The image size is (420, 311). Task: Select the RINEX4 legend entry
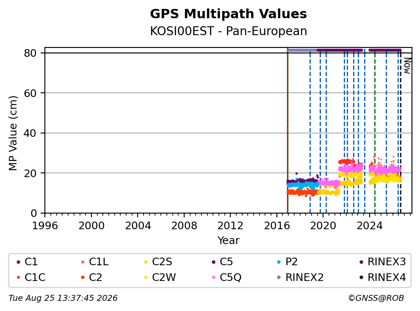coord(383,278)
